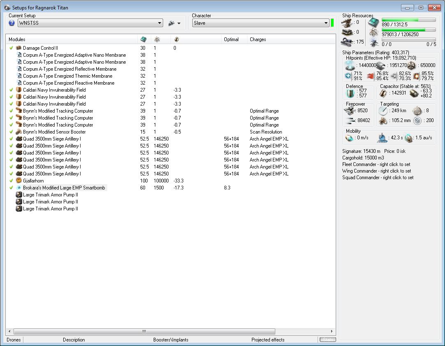
Task: Toggle first Quad 3500mm Siege Artillery checkmark
Action: 12,139
